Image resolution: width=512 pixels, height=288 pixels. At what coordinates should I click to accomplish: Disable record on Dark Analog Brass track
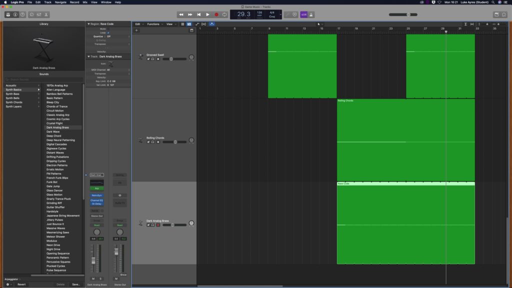pos(158,225)
